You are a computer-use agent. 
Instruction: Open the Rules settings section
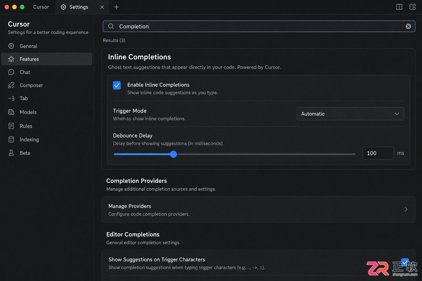(47, 126)
